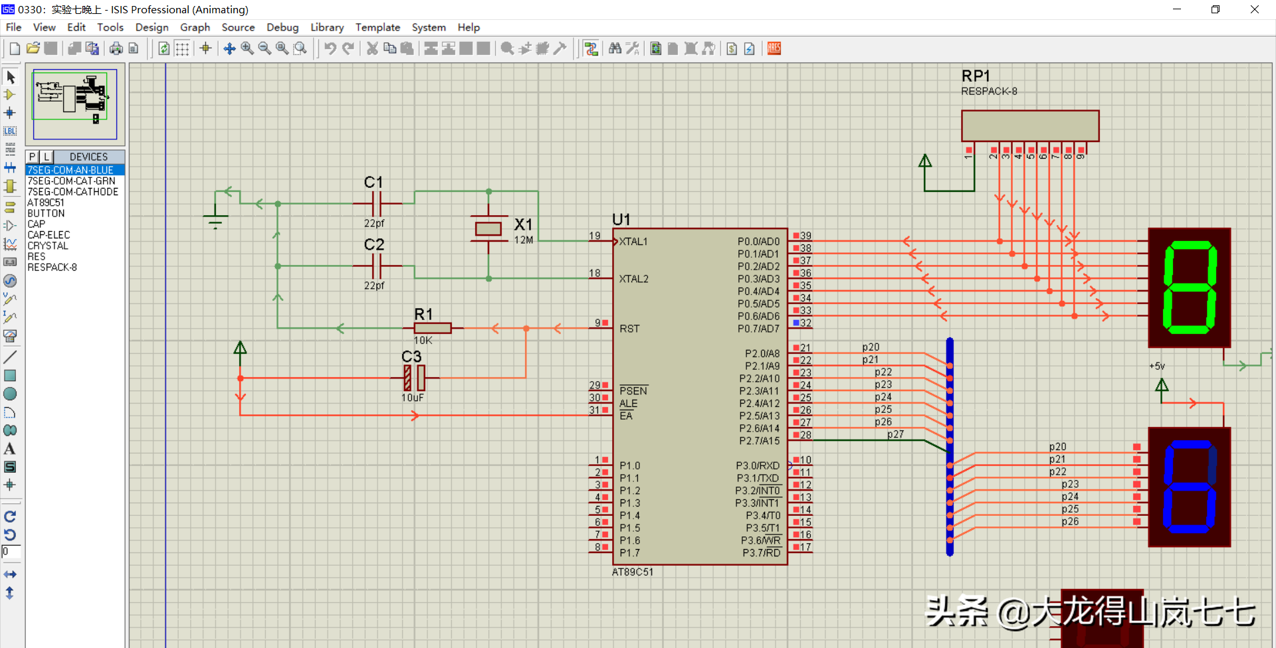Click the rotation angle input field
The image size is (1276, 648).
click(11, 552)
